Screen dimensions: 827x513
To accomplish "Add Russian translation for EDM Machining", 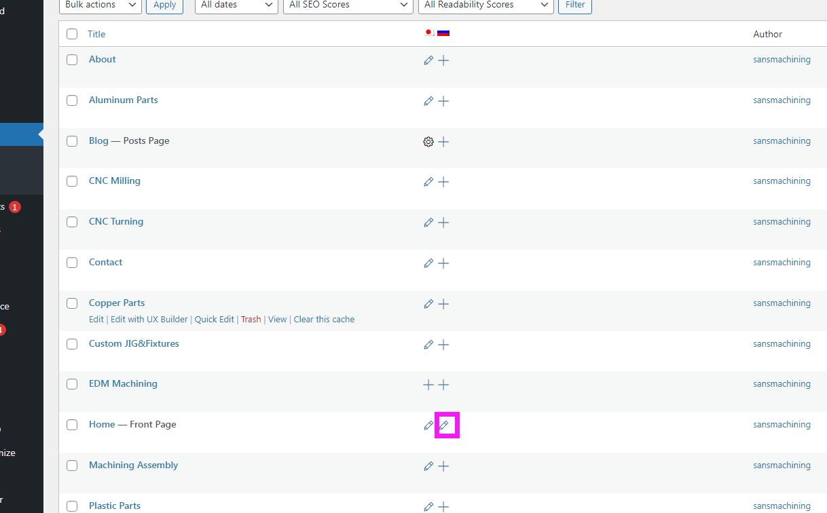I will pyautogui.click(x=443, y=385).
